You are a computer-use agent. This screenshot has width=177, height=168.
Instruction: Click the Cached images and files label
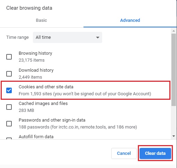coord(43,104)
